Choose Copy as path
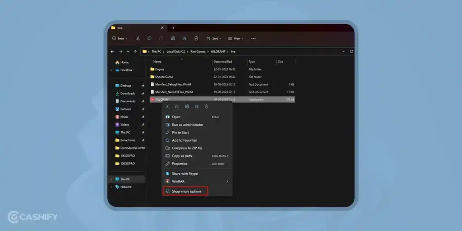 point(197,156)
